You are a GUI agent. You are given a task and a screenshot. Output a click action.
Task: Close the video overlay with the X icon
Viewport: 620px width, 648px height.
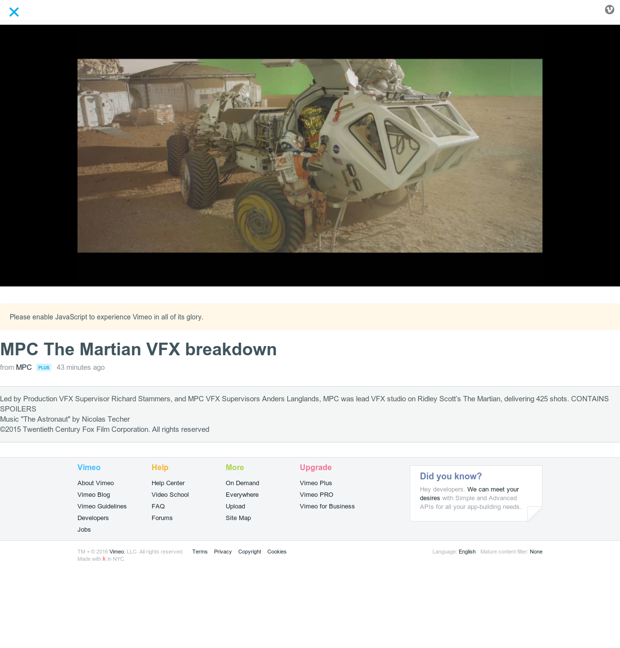[x=14, y=12]
